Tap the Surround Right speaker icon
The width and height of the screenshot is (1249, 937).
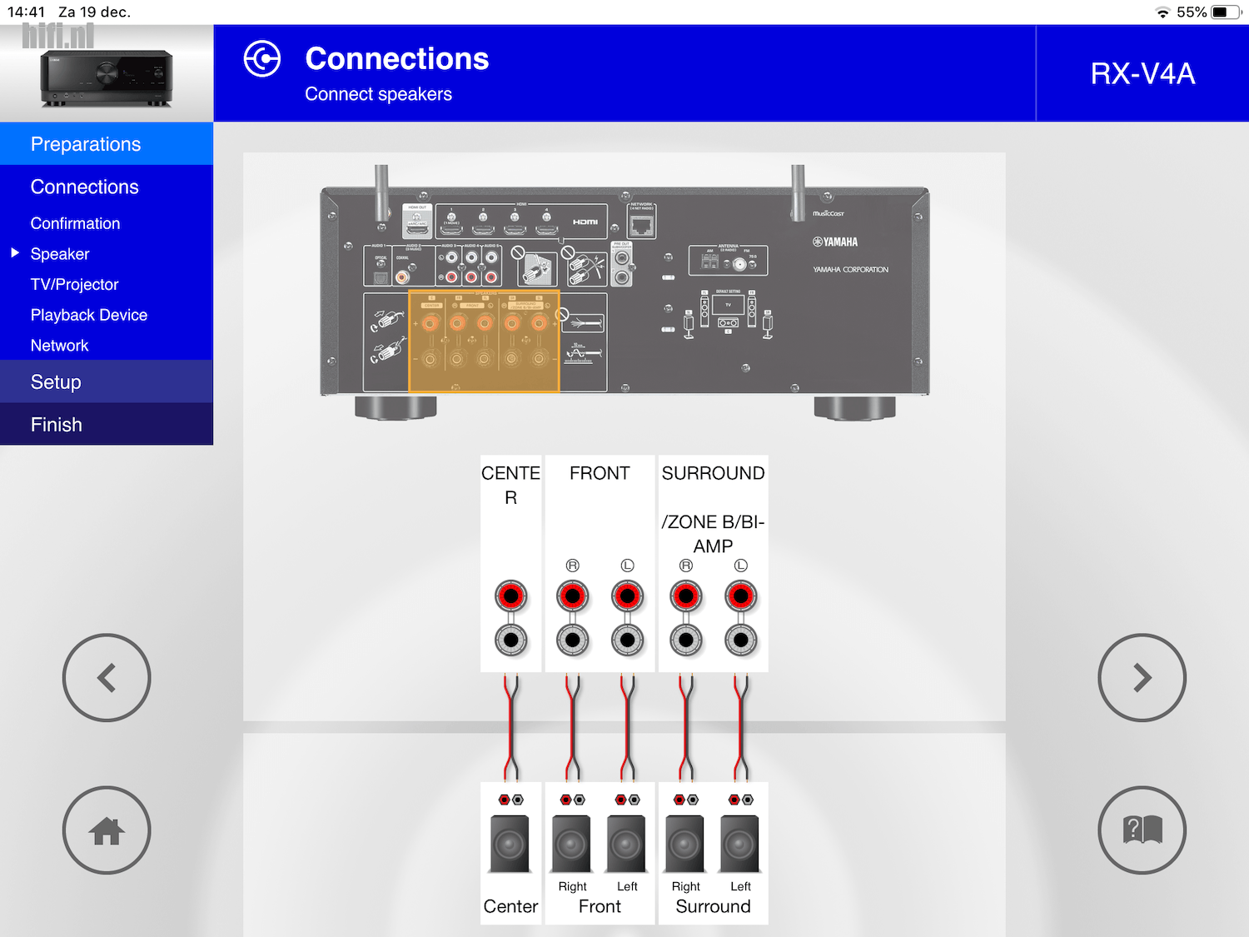(685, 844)
